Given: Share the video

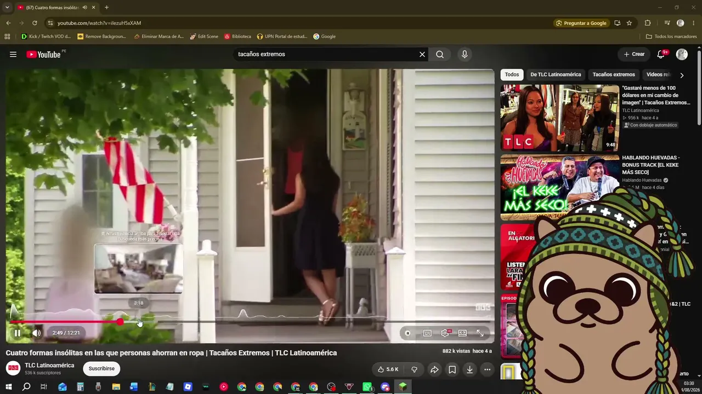Looking at the screenshot, I should [x=434, y=369].
